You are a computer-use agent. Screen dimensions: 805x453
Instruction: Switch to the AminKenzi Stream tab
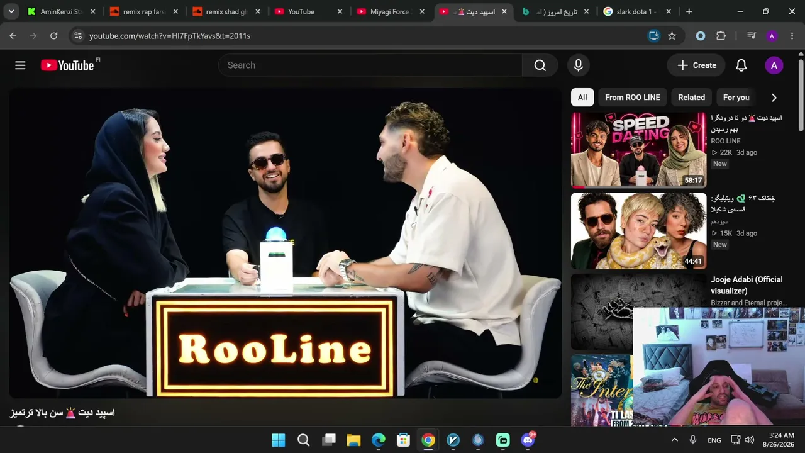62,11
